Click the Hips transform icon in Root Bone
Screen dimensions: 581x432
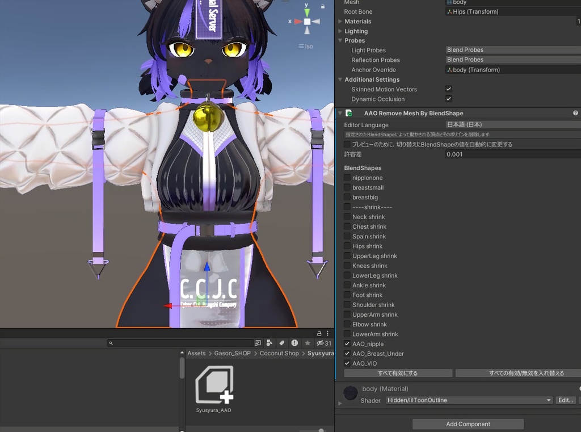[x=449, y=11]
